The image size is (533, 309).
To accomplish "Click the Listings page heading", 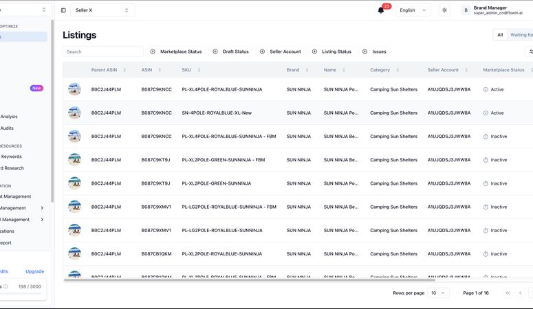I will pyautogui.click(x=79, y=35).
